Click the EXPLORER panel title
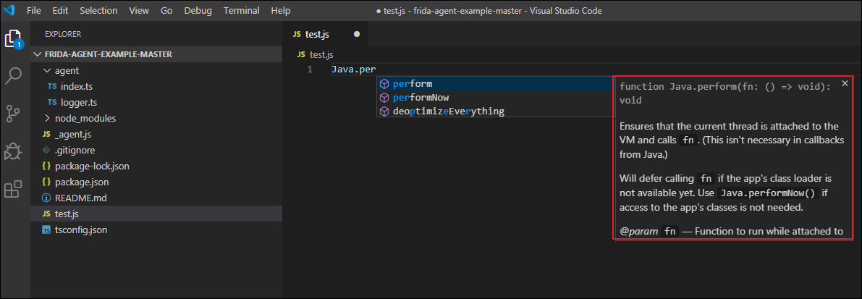Image resolution: width=862 pixels, height=299 pixels. pyautogui.click(x=63, y=34)
